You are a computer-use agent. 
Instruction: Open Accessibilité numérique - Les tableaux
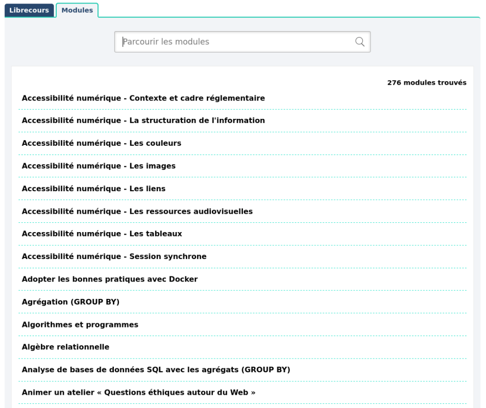102,234
